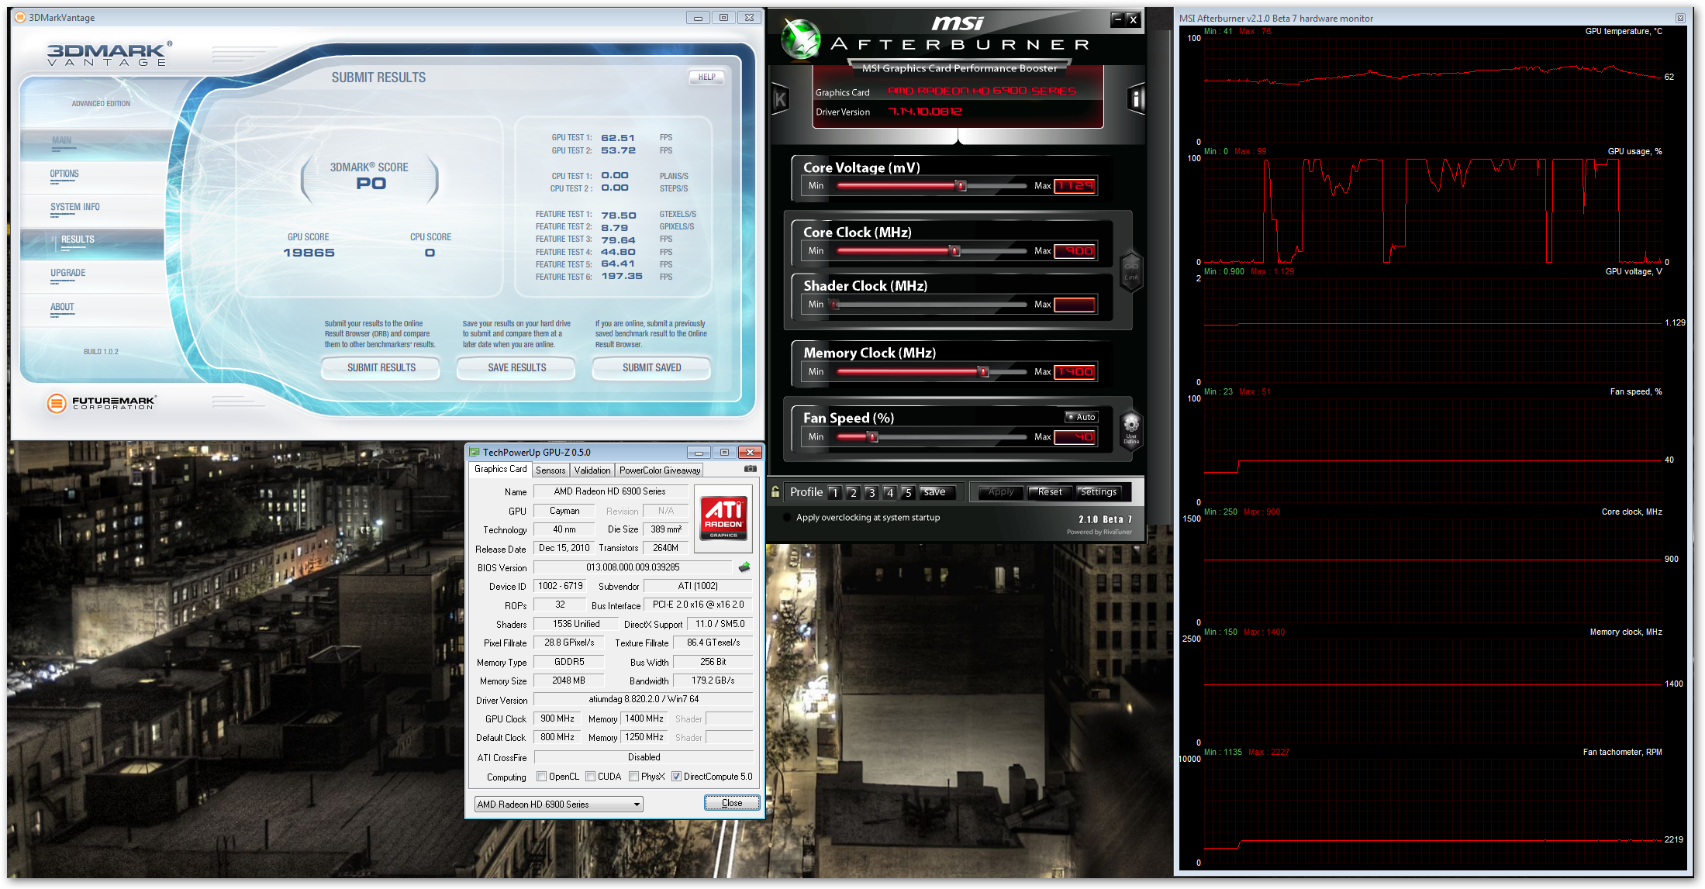Click the GPU Clock 900 MHz field in GPU-Z
Viewport: 1705px width, 889px height.
click(x=557, y=718)
